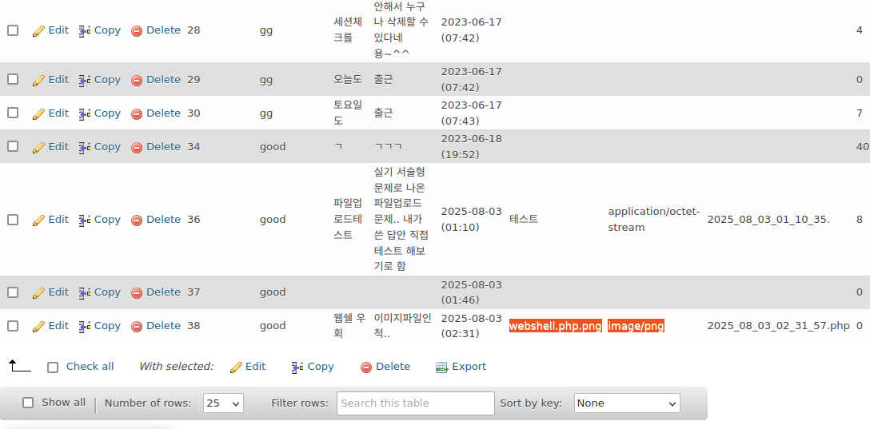Focus the Search this table field
Image resolution: width=870 pixels, height=429 pixels.
click(415, 403)
